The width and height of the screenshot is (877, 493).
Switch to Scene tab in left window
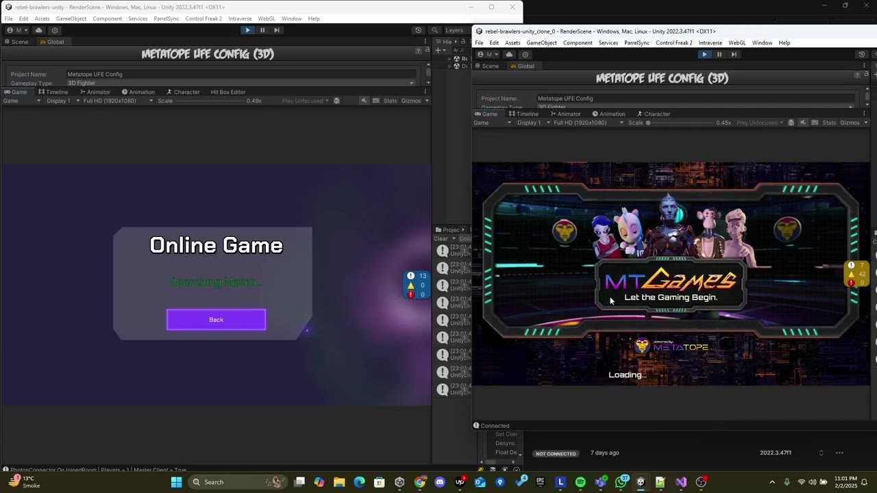[x=16, y=42]
